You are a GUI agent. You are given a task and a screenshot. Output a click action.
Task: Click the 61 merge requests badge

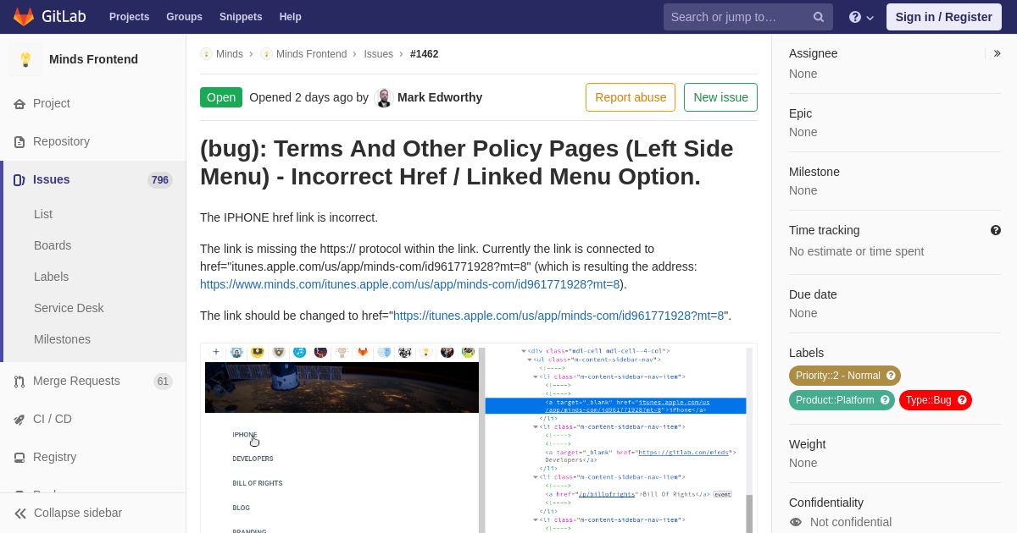163,382
